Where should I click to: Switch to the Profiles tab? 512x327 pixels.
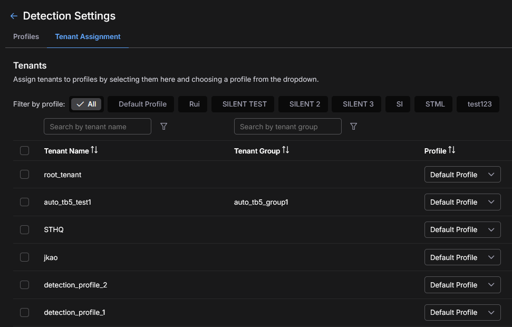point(26,36)
